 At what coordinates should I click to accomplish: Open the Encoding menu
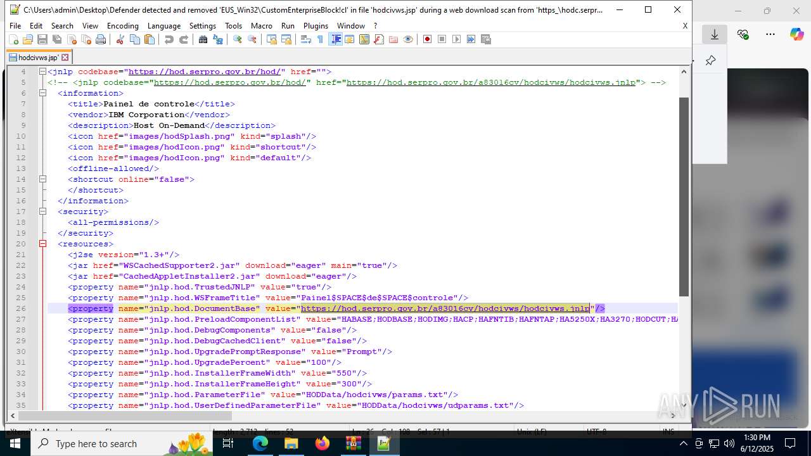(123, 25)
